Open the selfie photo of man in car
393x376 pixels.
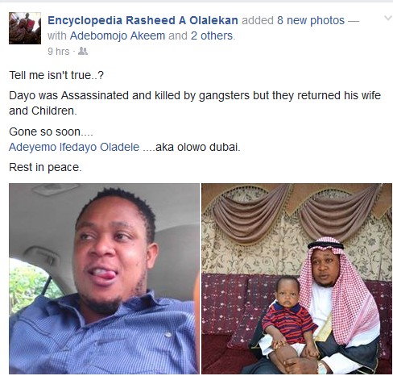pos(104,278)
